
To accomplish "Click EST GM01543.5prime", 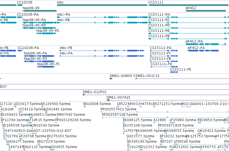I will coord(45,126).
